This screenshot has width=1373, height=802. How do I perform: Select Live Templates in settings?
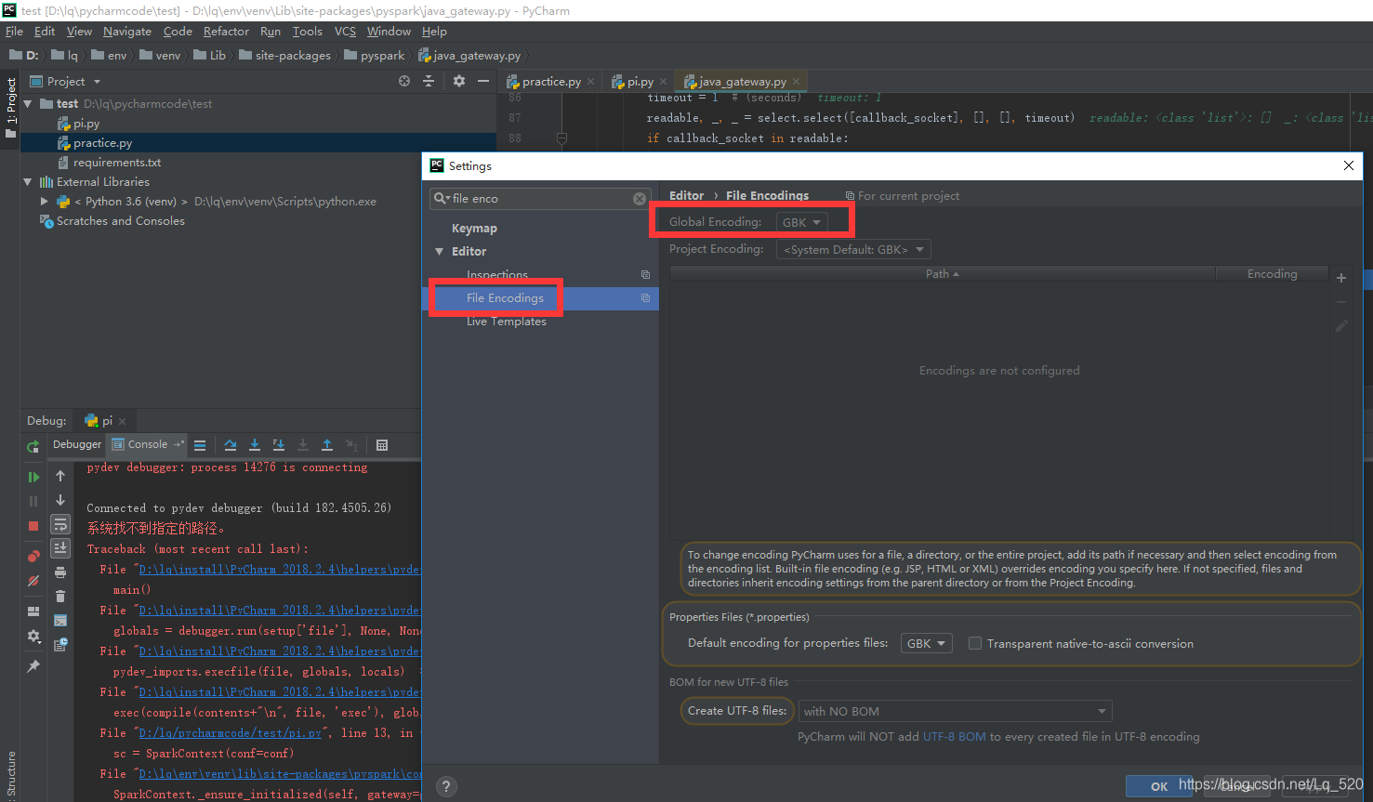pos(507,322)
